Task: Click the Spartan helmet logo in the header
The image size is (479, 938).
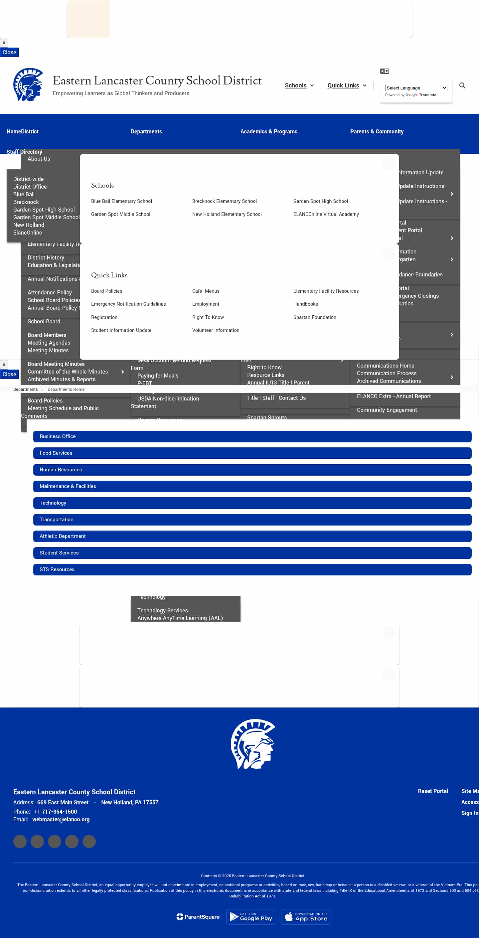Action: (28, 84)
